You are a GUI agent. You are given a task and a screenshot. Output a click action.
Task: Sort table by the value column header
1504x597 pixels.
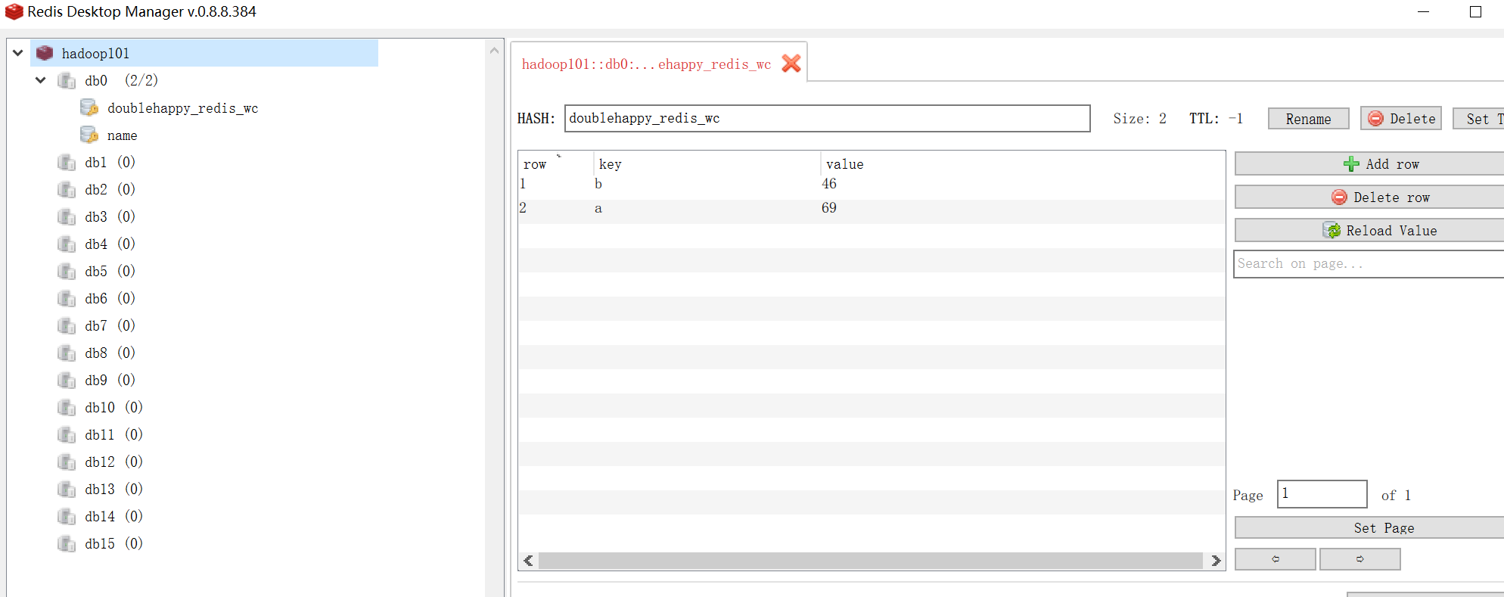pyautogui.click(x=1021, y=163)
